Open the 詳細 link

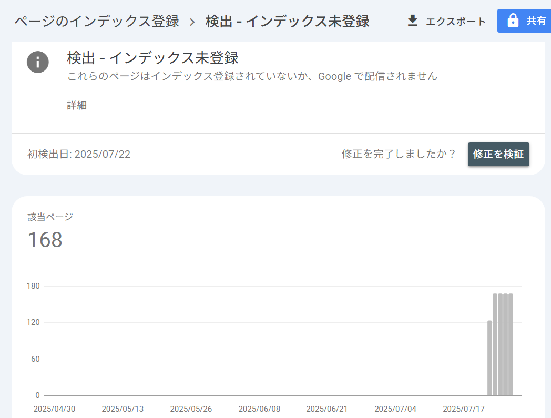pos(77,105)
